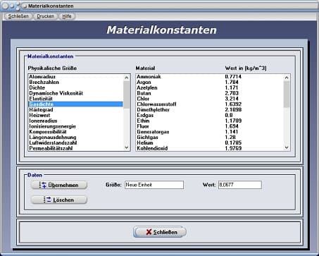
Task: Select the Butan material row
Action: coord(210,93)
